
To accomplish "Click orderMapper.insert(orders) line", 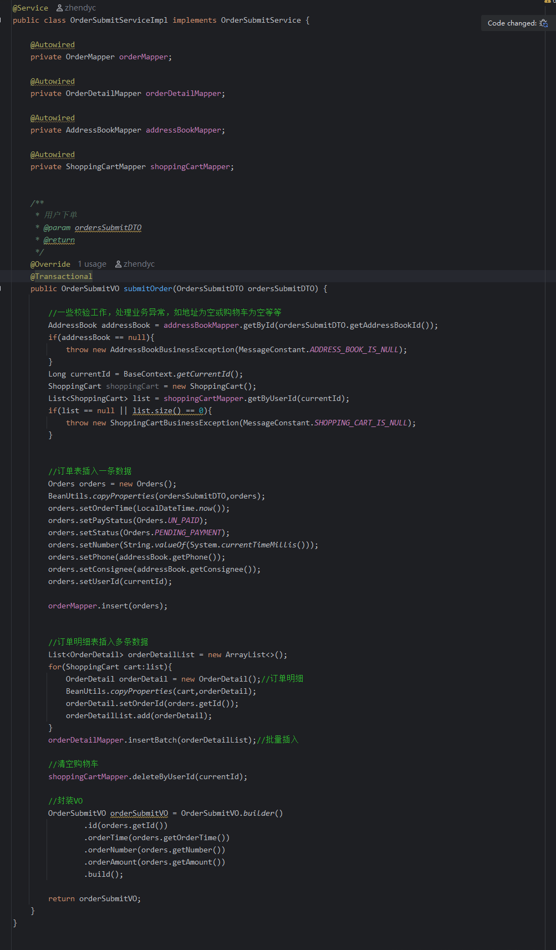I will coord(108,606).
